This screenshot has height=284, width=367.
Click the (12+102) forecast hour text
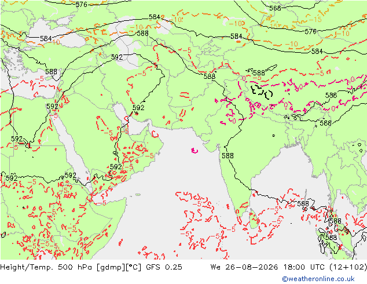(348, 267)
